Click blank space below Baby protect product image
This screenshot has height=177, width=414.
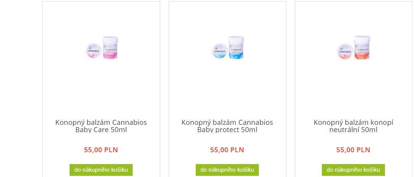[227, 87]
